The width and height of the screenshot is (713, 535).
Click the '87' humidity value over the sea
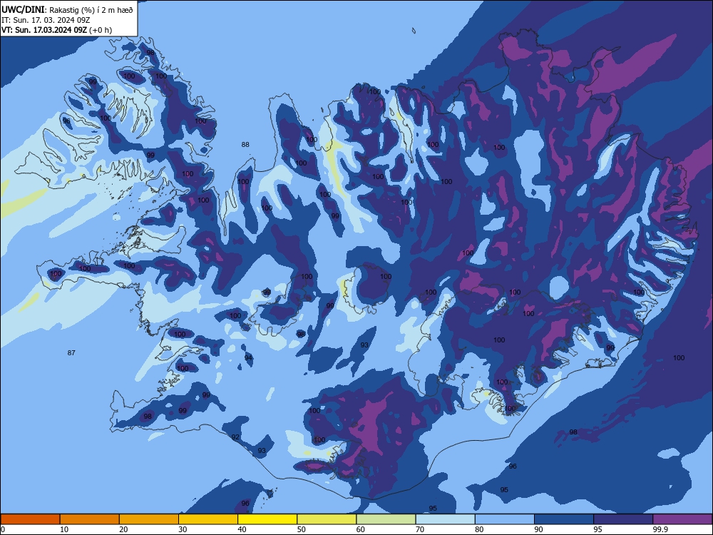71,353
